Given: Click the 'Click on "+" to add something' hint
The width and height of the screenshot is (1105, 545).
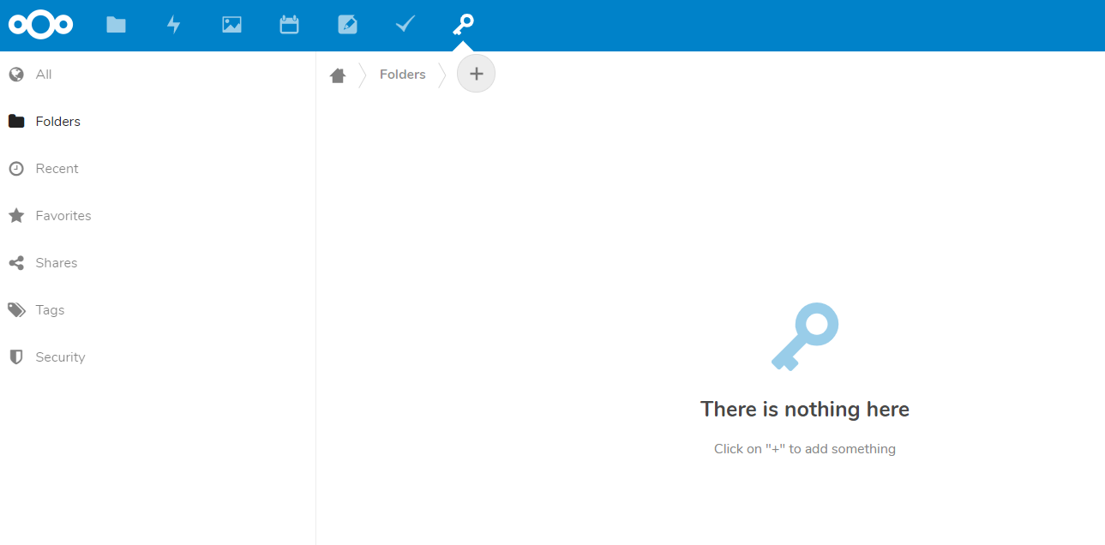Looking at the screenshot, I should click(805, 449).
